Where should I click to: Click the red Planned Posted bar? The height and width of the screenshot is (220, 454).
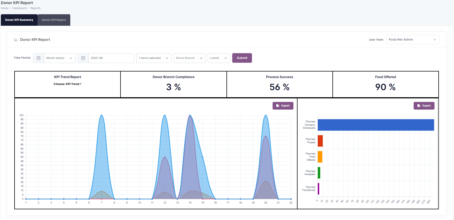click(x=320, y=141)
